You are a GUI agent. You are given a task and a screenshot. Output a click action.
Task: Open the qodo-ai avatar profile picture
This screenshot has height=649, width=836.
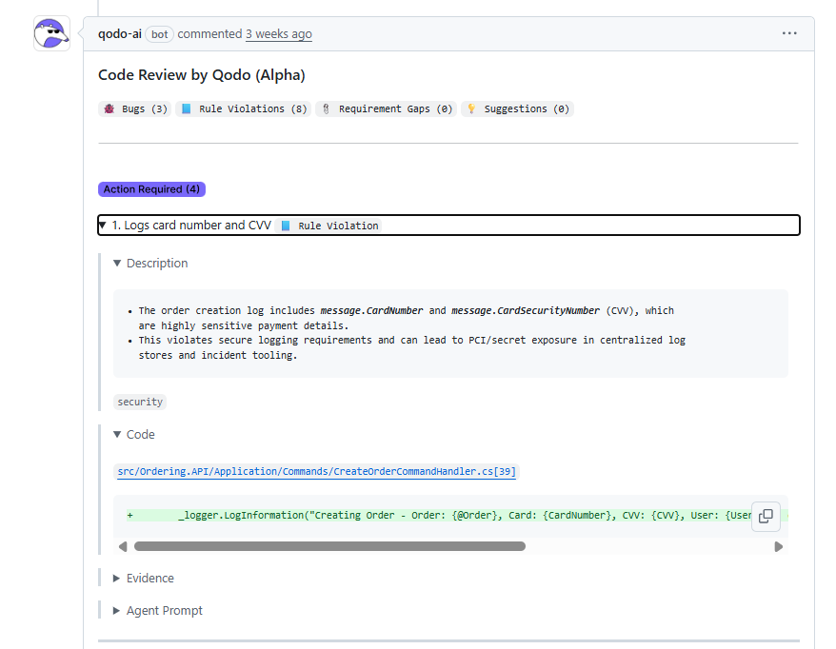[x=51, y=33]
